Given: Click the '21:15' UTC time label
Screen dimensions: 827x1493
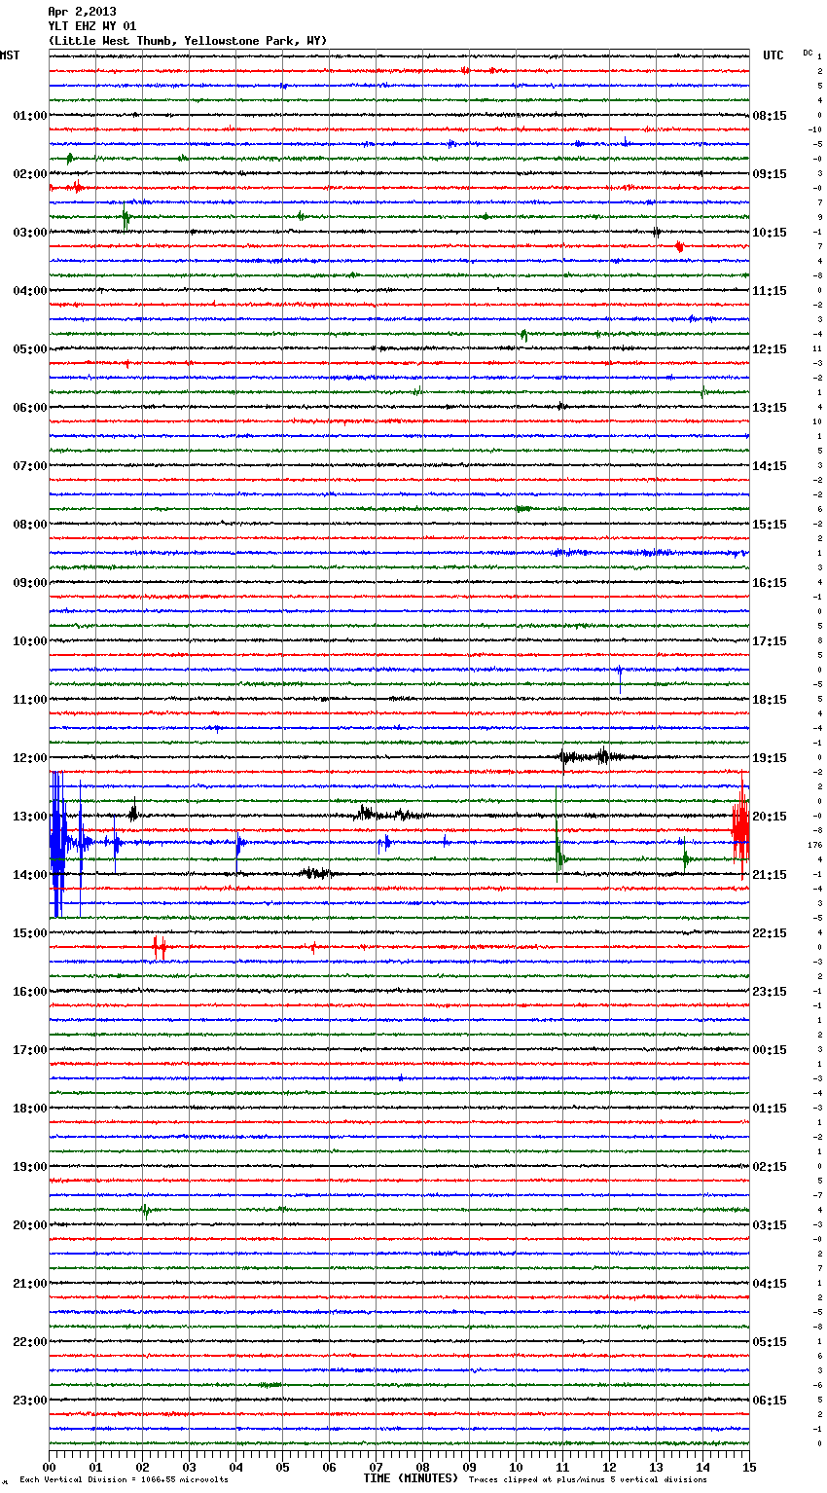Looking at the screenshot, I should point(770,875).
